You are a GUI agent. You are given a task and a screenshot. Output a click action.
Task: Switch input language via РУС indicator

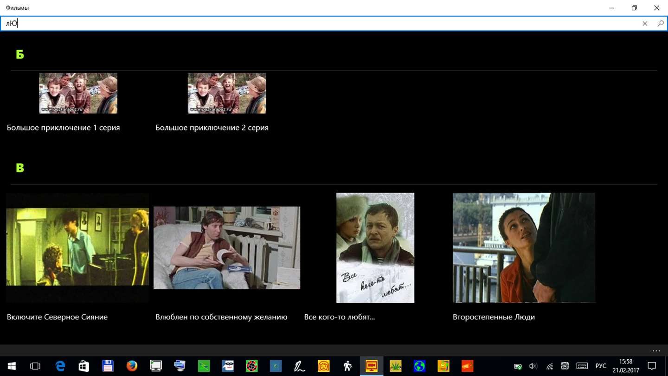(x=601, y=366)
